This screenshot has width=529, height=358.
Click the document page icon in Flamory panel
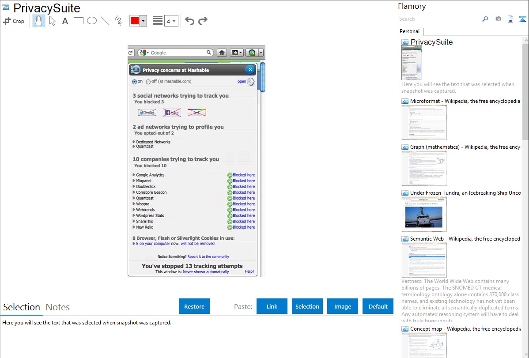pos(510,19)
